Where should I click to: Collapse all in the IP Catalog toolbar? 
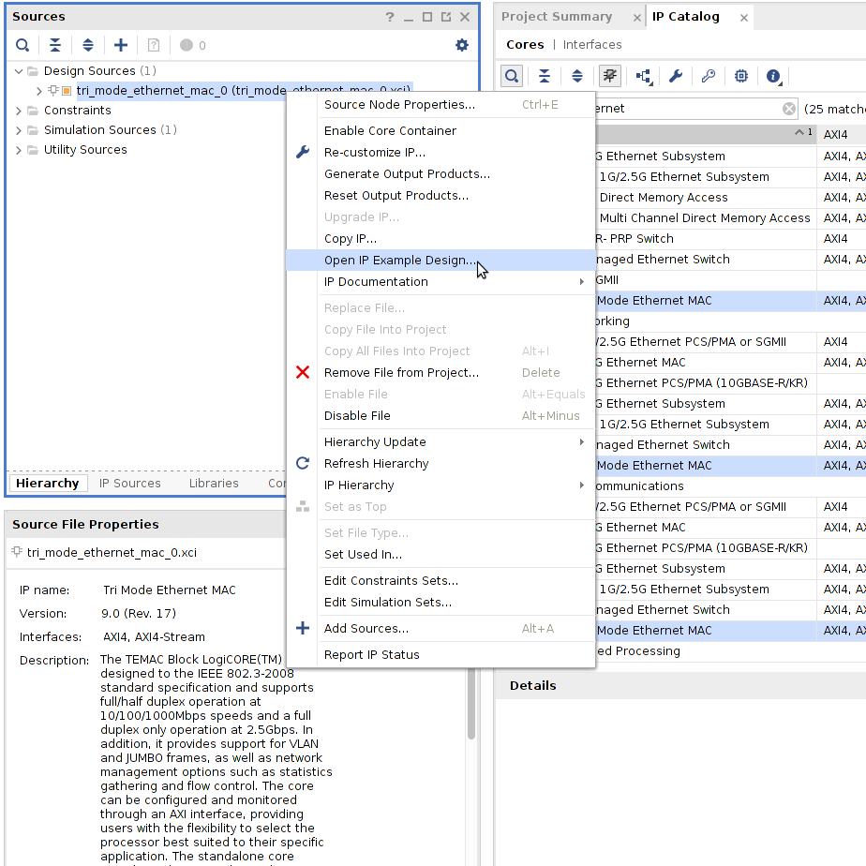pos(544,76)
